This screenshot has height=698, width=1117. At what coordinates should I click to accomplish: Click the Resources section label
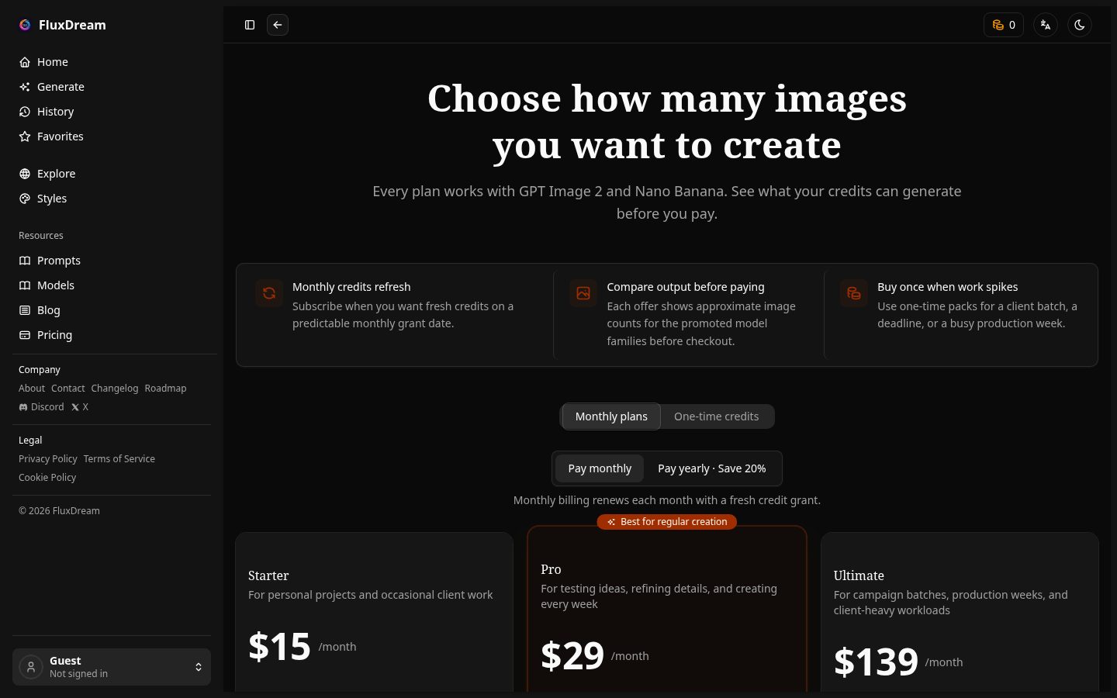[41, 236]
